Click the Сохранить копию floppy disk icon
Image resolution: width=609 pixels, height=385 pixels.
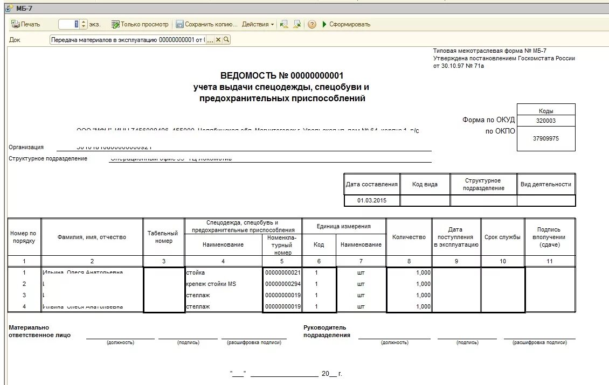click(179, 24)
